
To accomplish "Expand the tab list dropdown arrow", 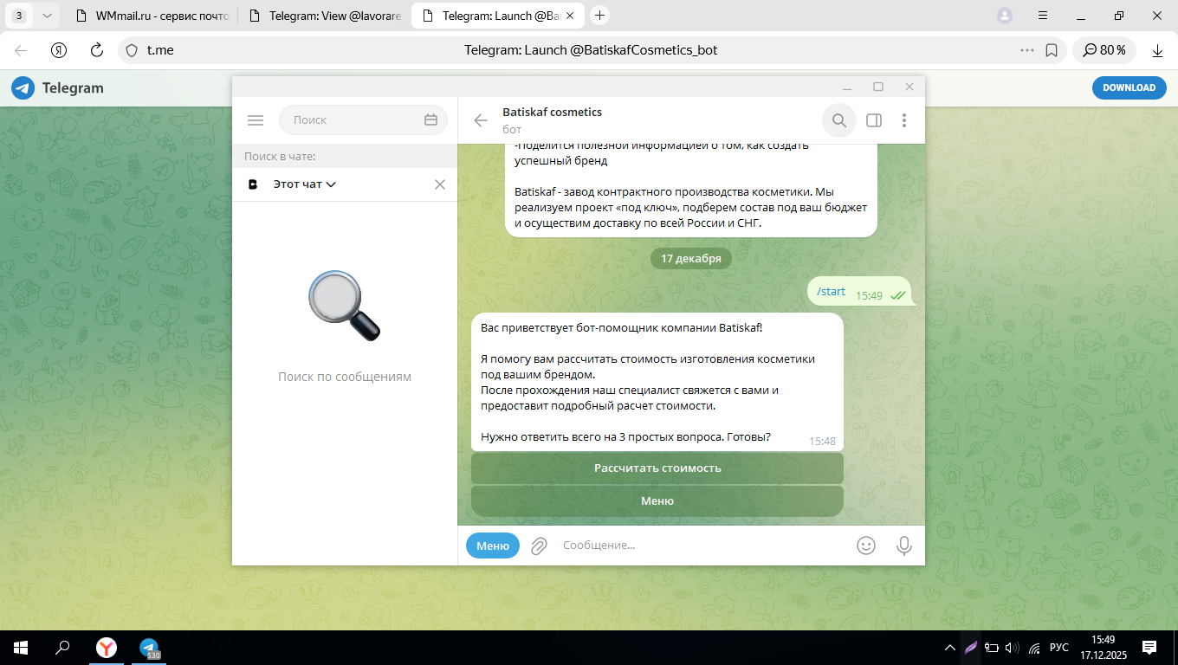I will pos(47,16).
